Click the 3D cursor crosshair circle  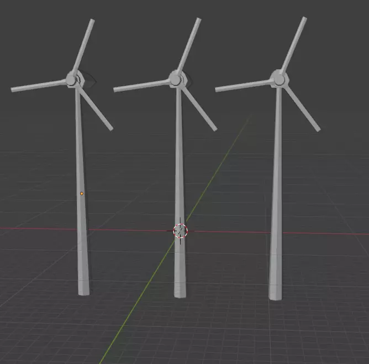point(180,231)
